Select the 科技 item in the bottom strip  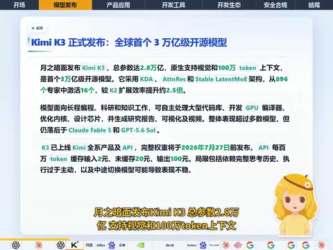[89, 245]
